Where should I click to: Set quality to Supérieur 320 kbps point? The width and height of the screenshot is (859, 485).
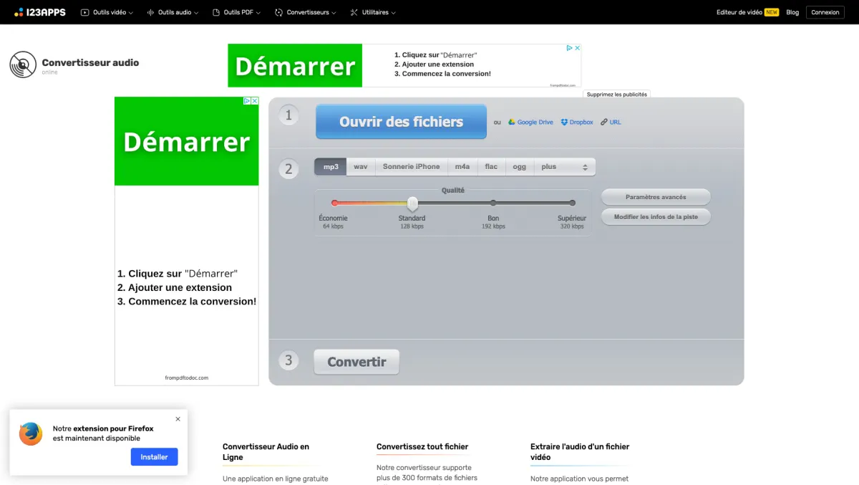click(x=572, y=203)
